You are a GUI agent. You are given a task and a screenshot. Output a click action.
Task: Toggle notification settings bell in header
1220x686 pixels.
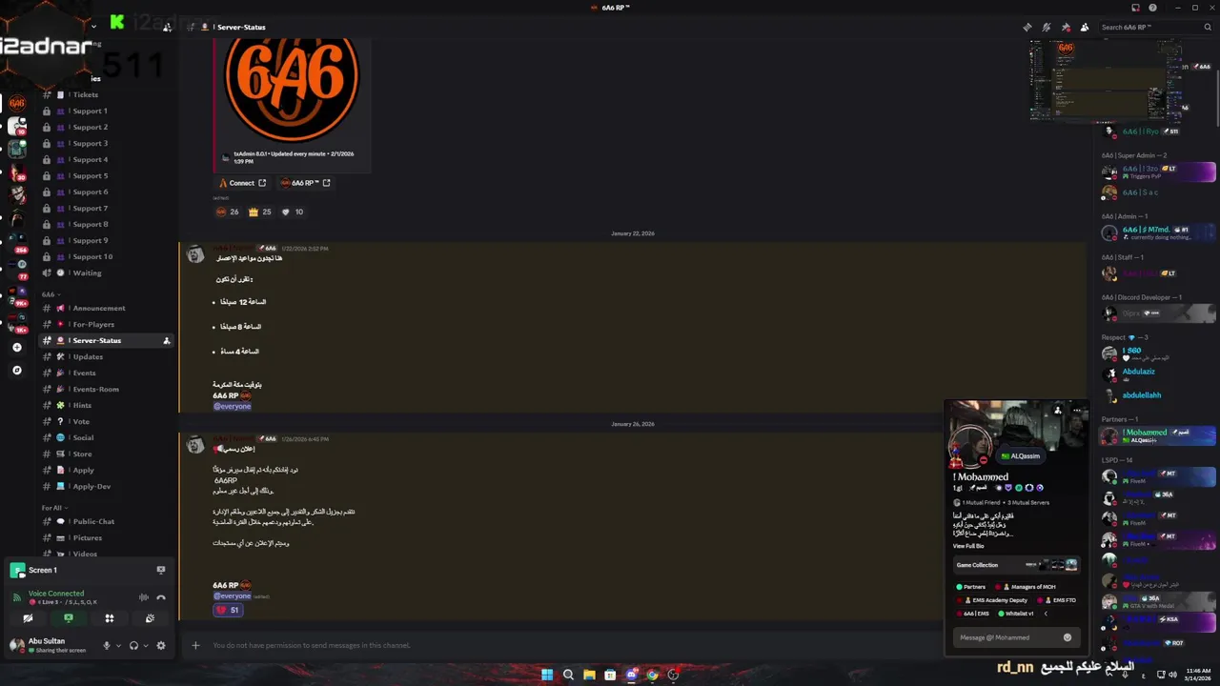(x=1047, y=27)
